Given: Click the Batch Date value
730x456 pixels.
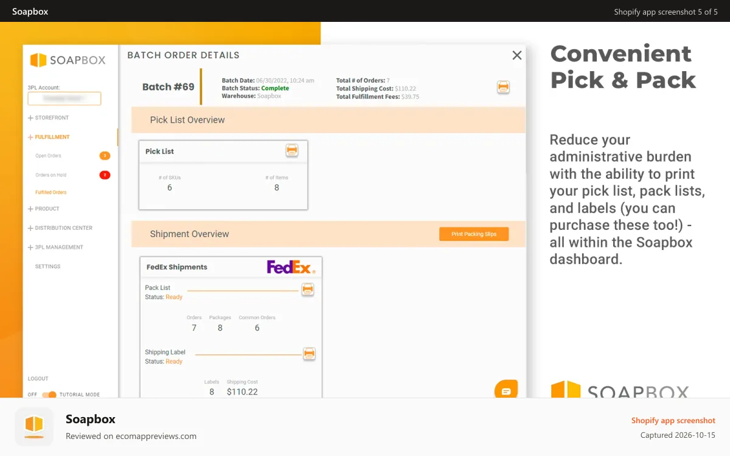Looking at the screenshot, I should (x=285, y=80).
